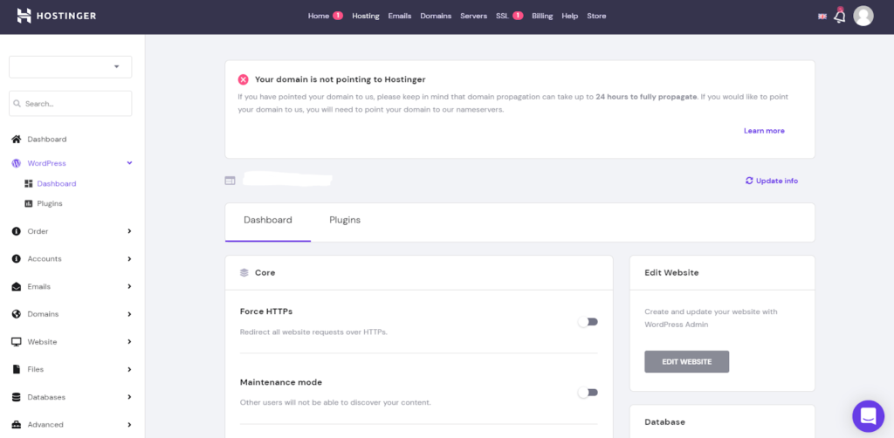Open Dashboard under WordPress in sidebar

pos(57,183)
